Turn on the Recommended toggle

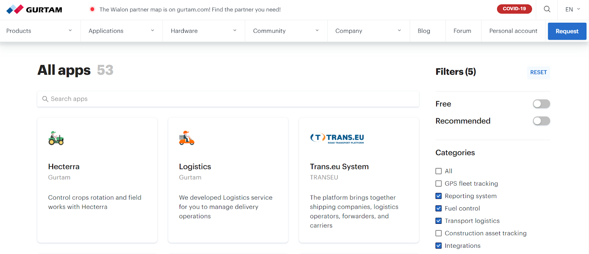pyautogui.click(x=541, y=121)
